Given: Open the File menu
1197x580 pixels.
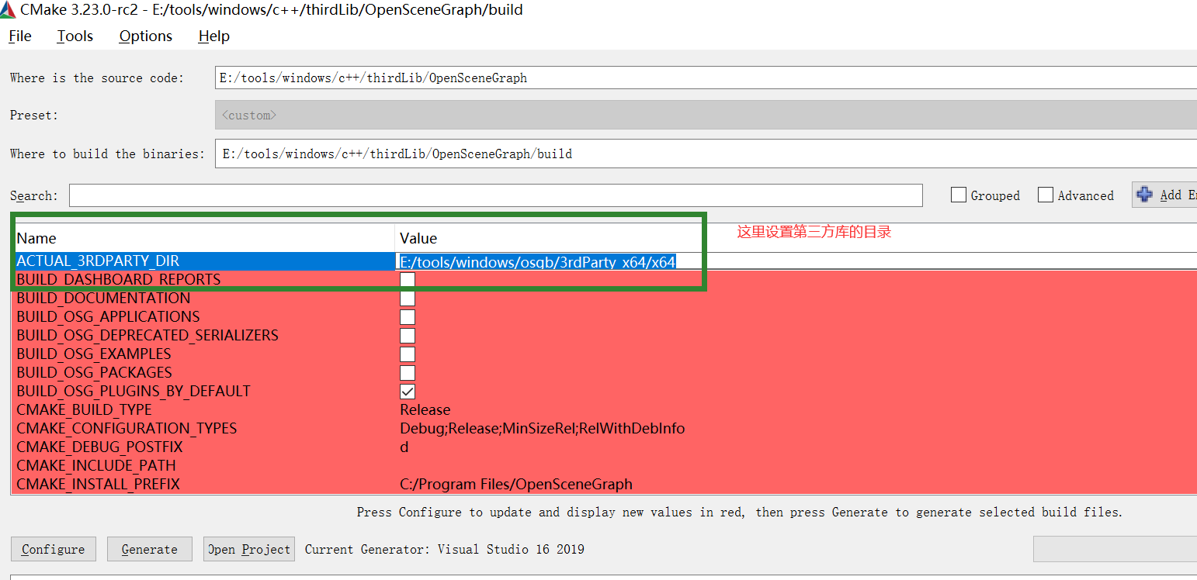Looking at the screenshot, I should pos(20,36).
